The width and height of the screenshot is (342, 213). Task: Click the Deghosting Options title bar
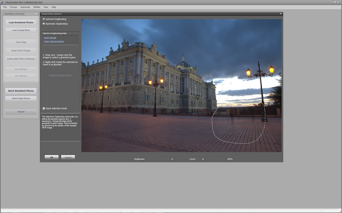(x=162, y=14)
